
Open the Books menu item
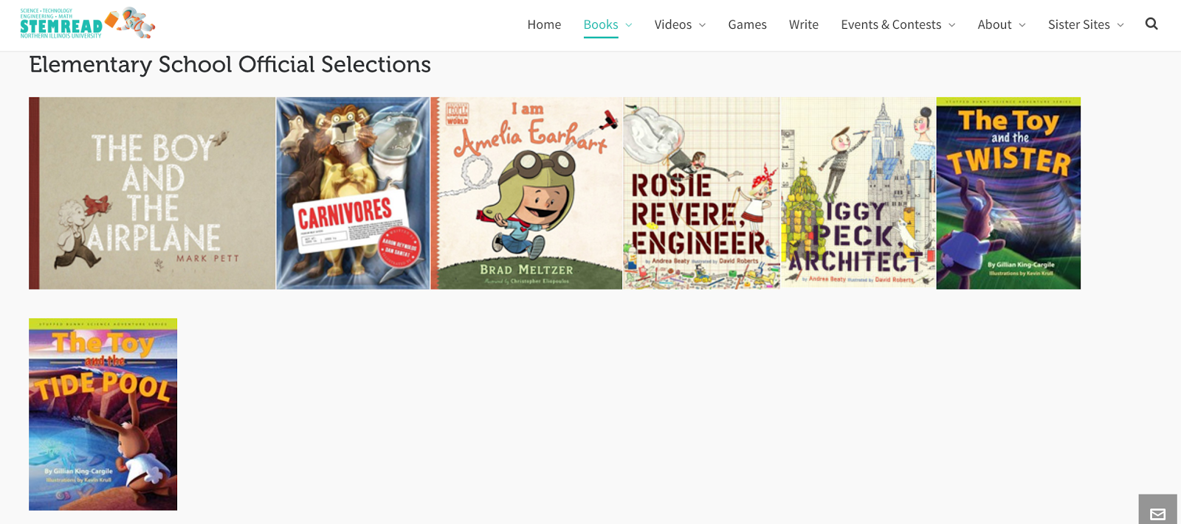(x=601, y=24)
